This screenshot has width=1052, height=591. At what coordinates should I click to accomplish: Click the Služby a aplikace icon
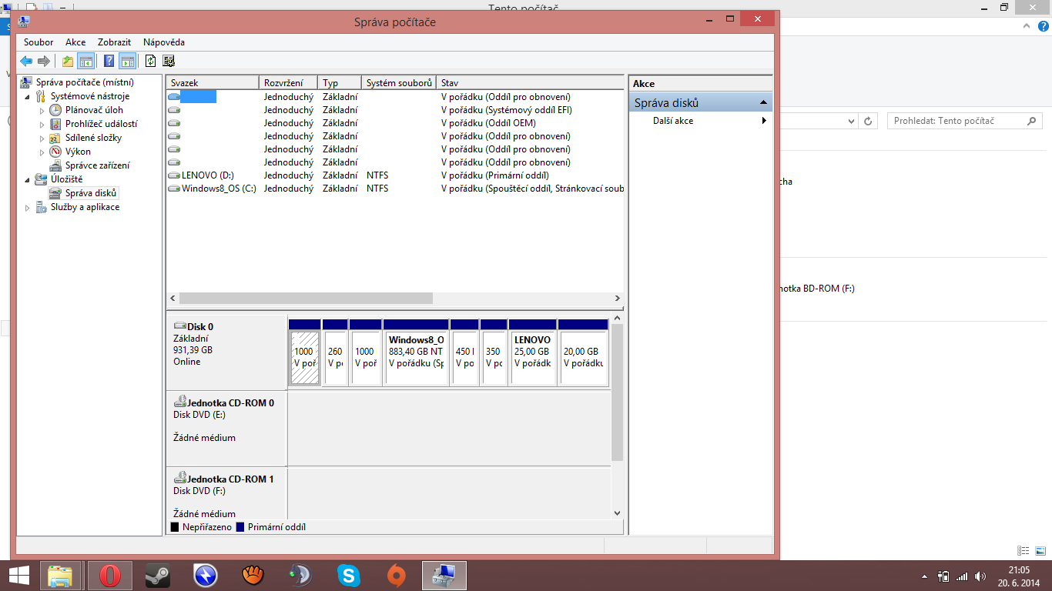[x=41, y=207]
